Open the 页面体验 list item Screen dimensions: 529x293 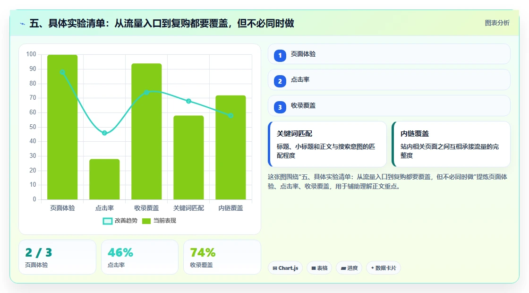(389, 54)
